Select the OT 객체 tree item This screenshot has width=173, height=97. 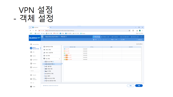tap(48, 71)
